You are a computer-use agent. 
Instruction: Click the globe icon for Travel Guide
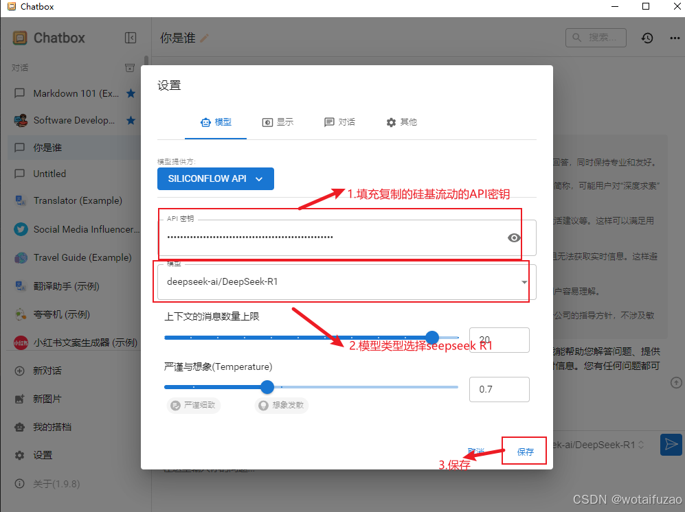coord(21,257)
